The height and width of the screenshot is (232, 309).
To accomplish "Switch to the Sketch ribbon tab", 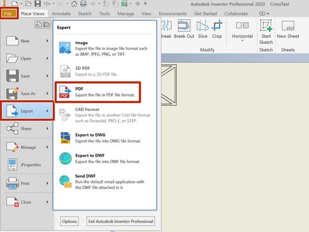I will pyautogui.click(x=85, y=14).
